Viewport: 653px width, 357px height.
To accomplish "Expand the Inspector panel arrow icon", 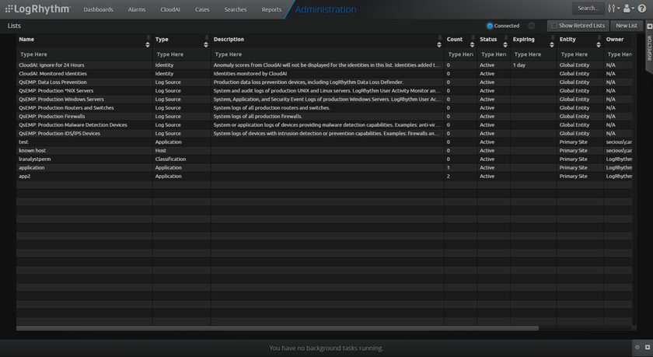I will pos(649,26).
